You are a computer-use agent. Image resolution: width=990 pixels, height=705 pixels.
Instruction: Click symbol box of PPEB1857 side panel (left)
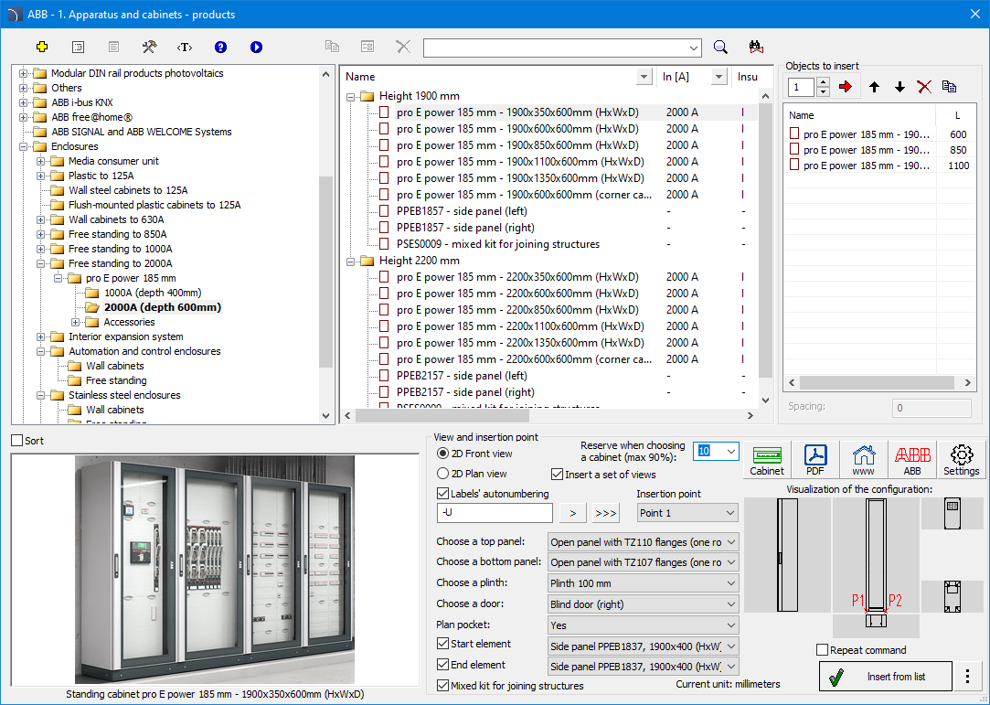384,211
